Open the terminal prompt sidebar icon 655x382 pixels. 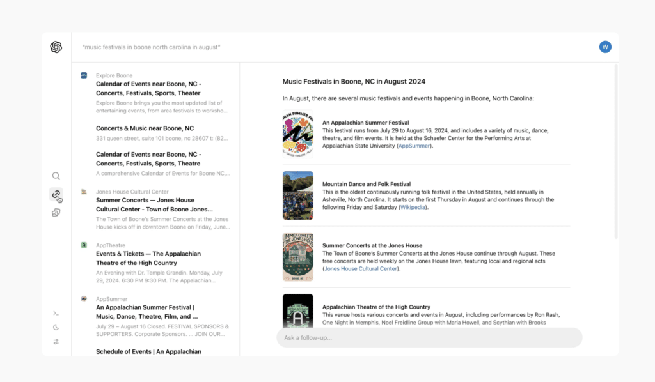pyautogui.click(x=56, y=313)
